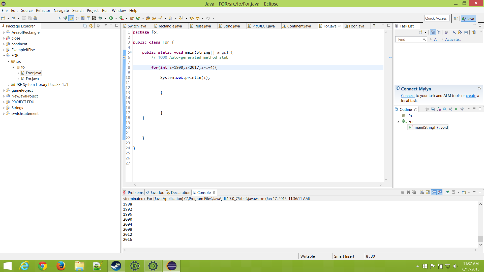Click Collapse All icon in Outline view
The height and width of the screenshot is (272, 484).
[x=433, y=109]
